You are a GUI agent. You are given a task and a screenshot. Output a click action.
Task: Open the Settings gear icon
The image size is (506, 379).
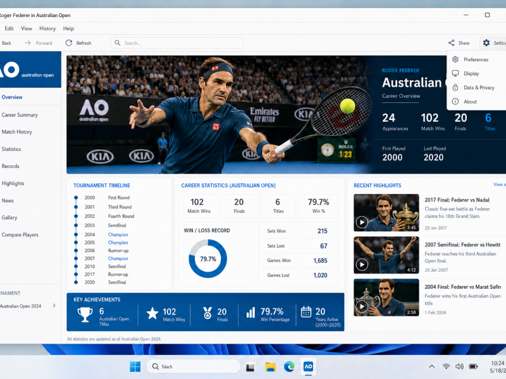click(x=486, y=43)
